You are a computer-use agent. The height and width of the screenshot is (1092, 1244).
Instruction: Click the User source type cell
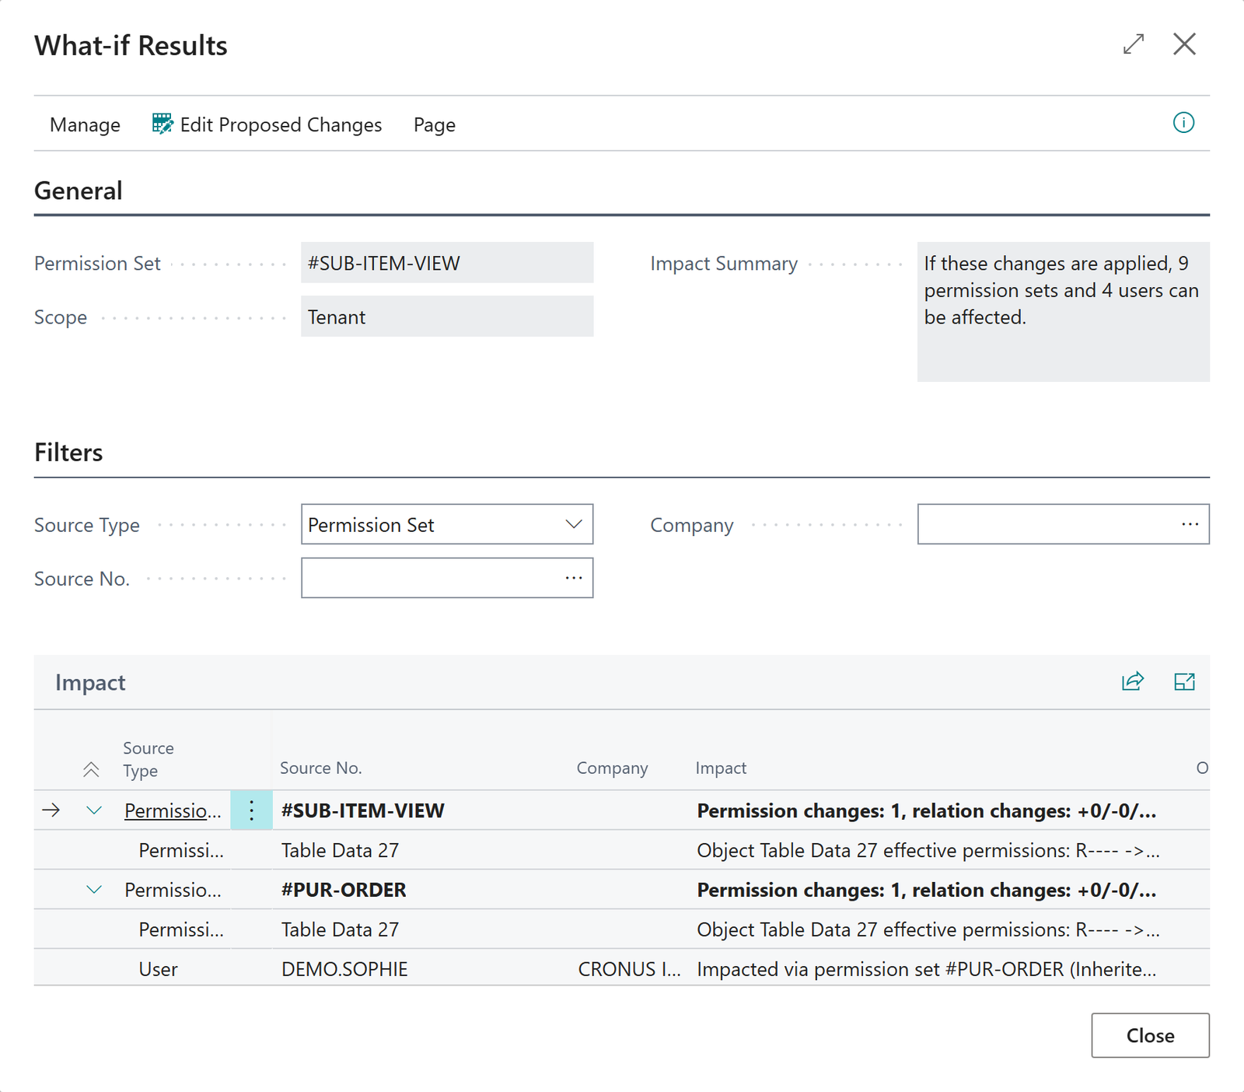pyautogui.click(x=158, y=969)
